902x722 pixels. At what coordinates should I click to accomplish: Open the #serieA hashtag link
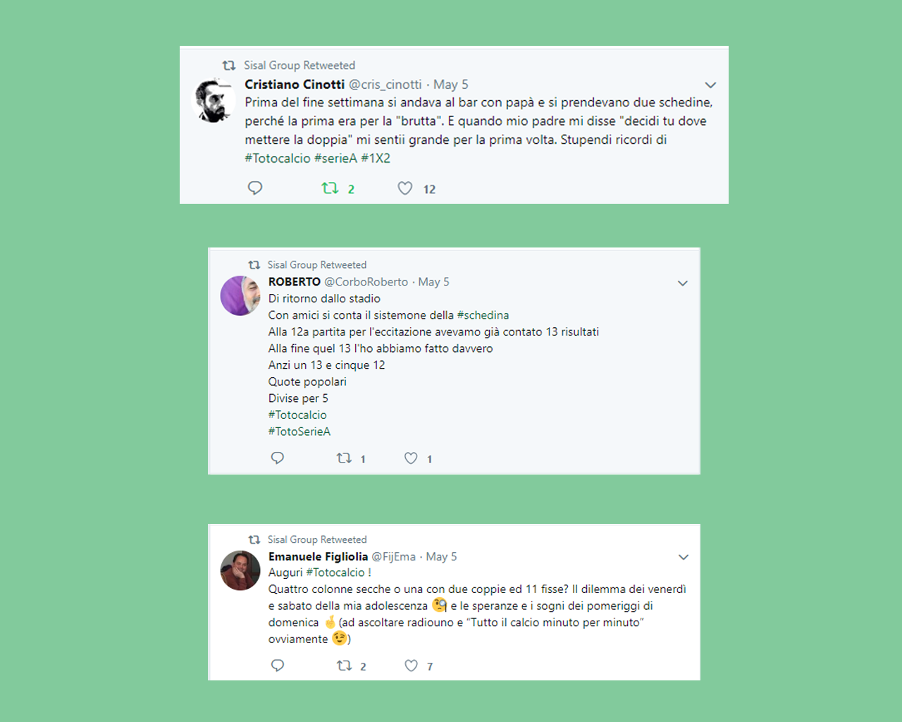point(335,159)
